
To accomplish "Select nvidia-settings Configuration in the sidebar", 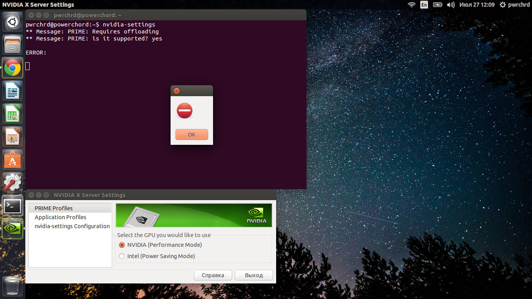I will 70,226.
